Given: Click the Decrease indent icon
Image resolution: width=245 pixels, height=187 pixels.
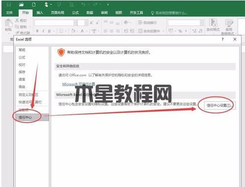Looking at the screenshot, I should 126,31.
